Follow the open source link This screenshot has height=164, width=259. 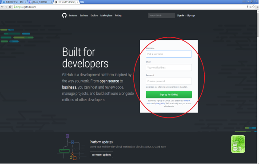(109, 81)
